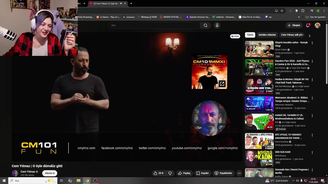328x184 pixels.
Task: Open the io Games bookmark
Action: point(108,17)
